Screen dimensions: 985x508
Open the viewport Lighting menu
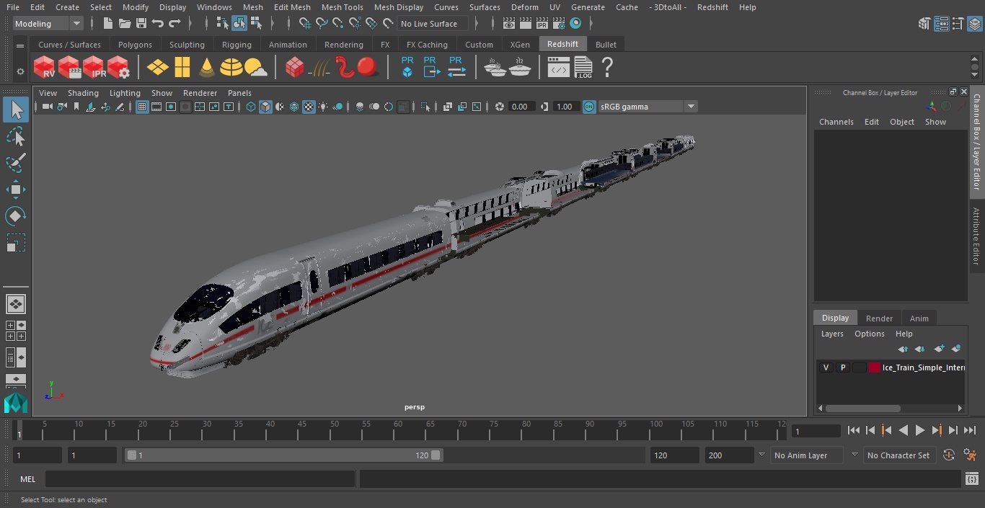click(125, 93)
